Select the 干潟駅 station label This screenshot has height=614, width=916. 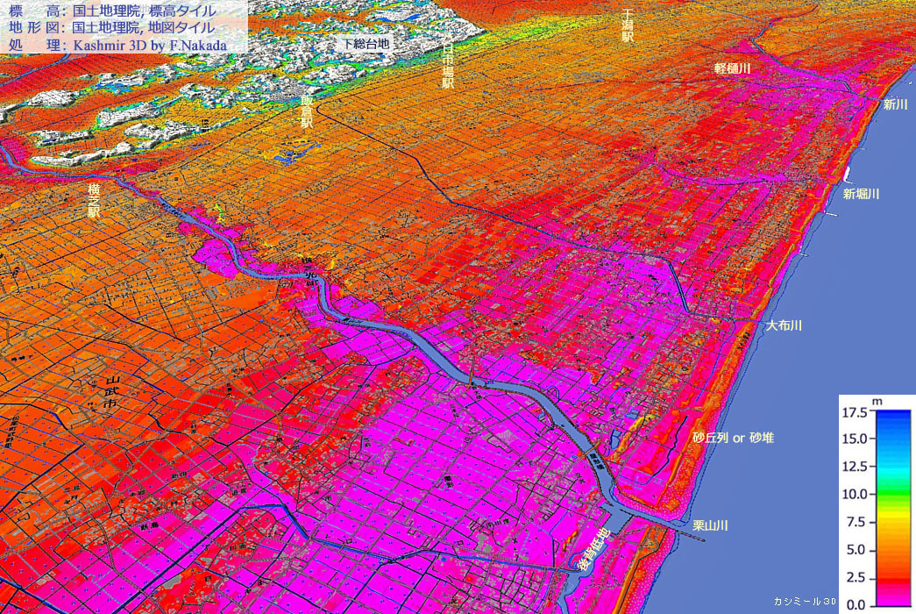[627, 27]
